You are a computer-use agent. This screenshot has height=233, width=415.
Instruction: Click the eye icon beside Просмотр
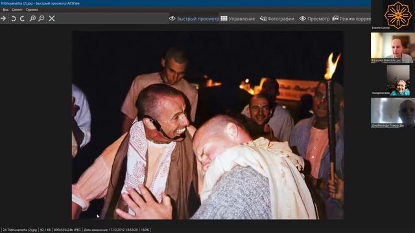click(303, 19)
